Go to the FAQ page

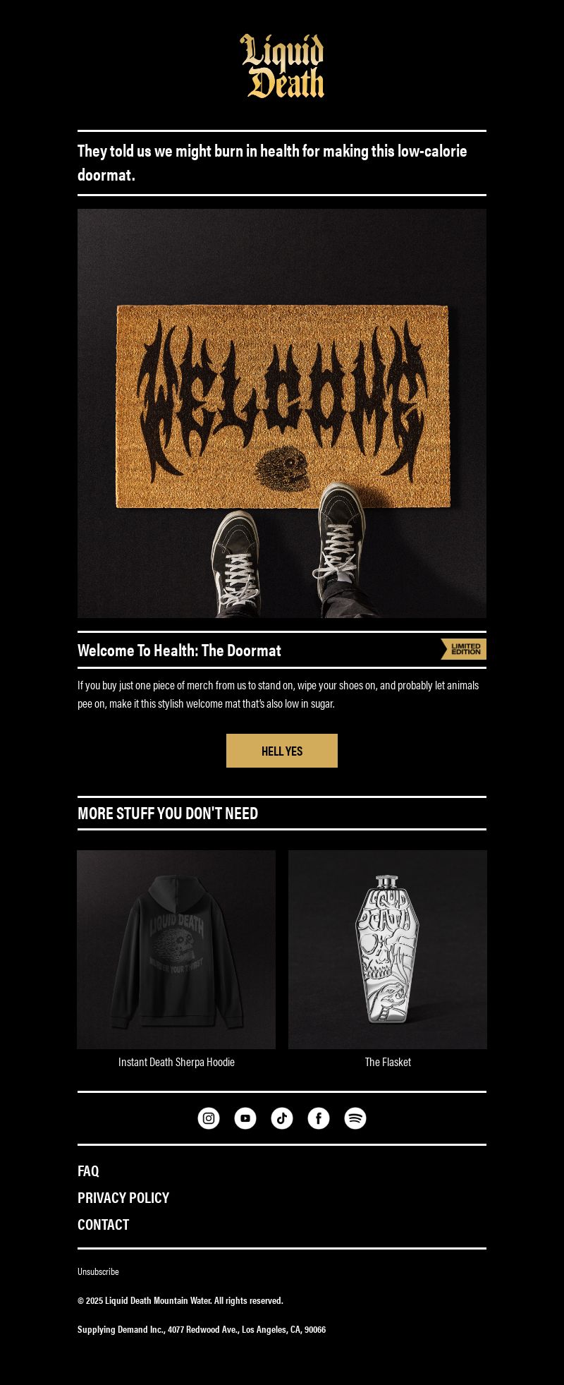[88, 1171]
